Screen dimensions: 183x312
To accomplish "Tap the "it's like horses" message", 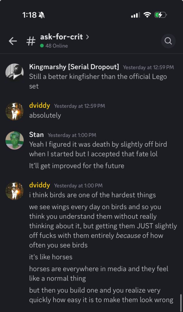I will coord(51,257).
